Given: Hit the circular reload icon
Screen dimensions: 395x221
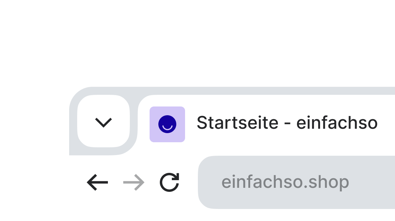Looking at the screenshot, I should pyautogui.click(x=170, y=182).
